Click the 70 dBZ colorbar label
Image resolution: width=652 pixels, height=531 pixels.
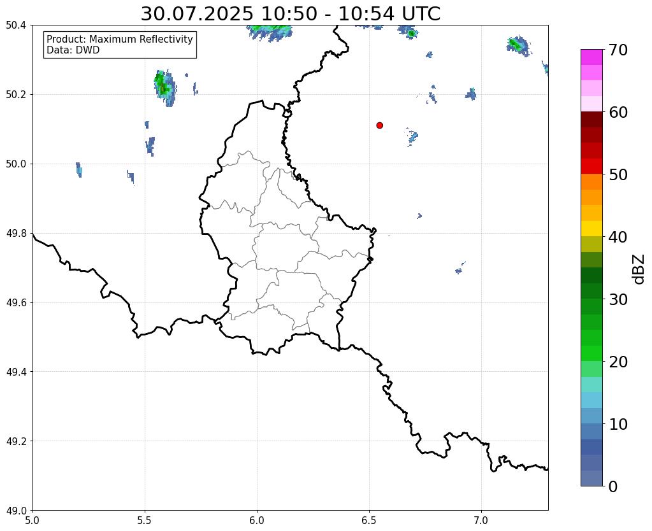(x=618, y=50)
